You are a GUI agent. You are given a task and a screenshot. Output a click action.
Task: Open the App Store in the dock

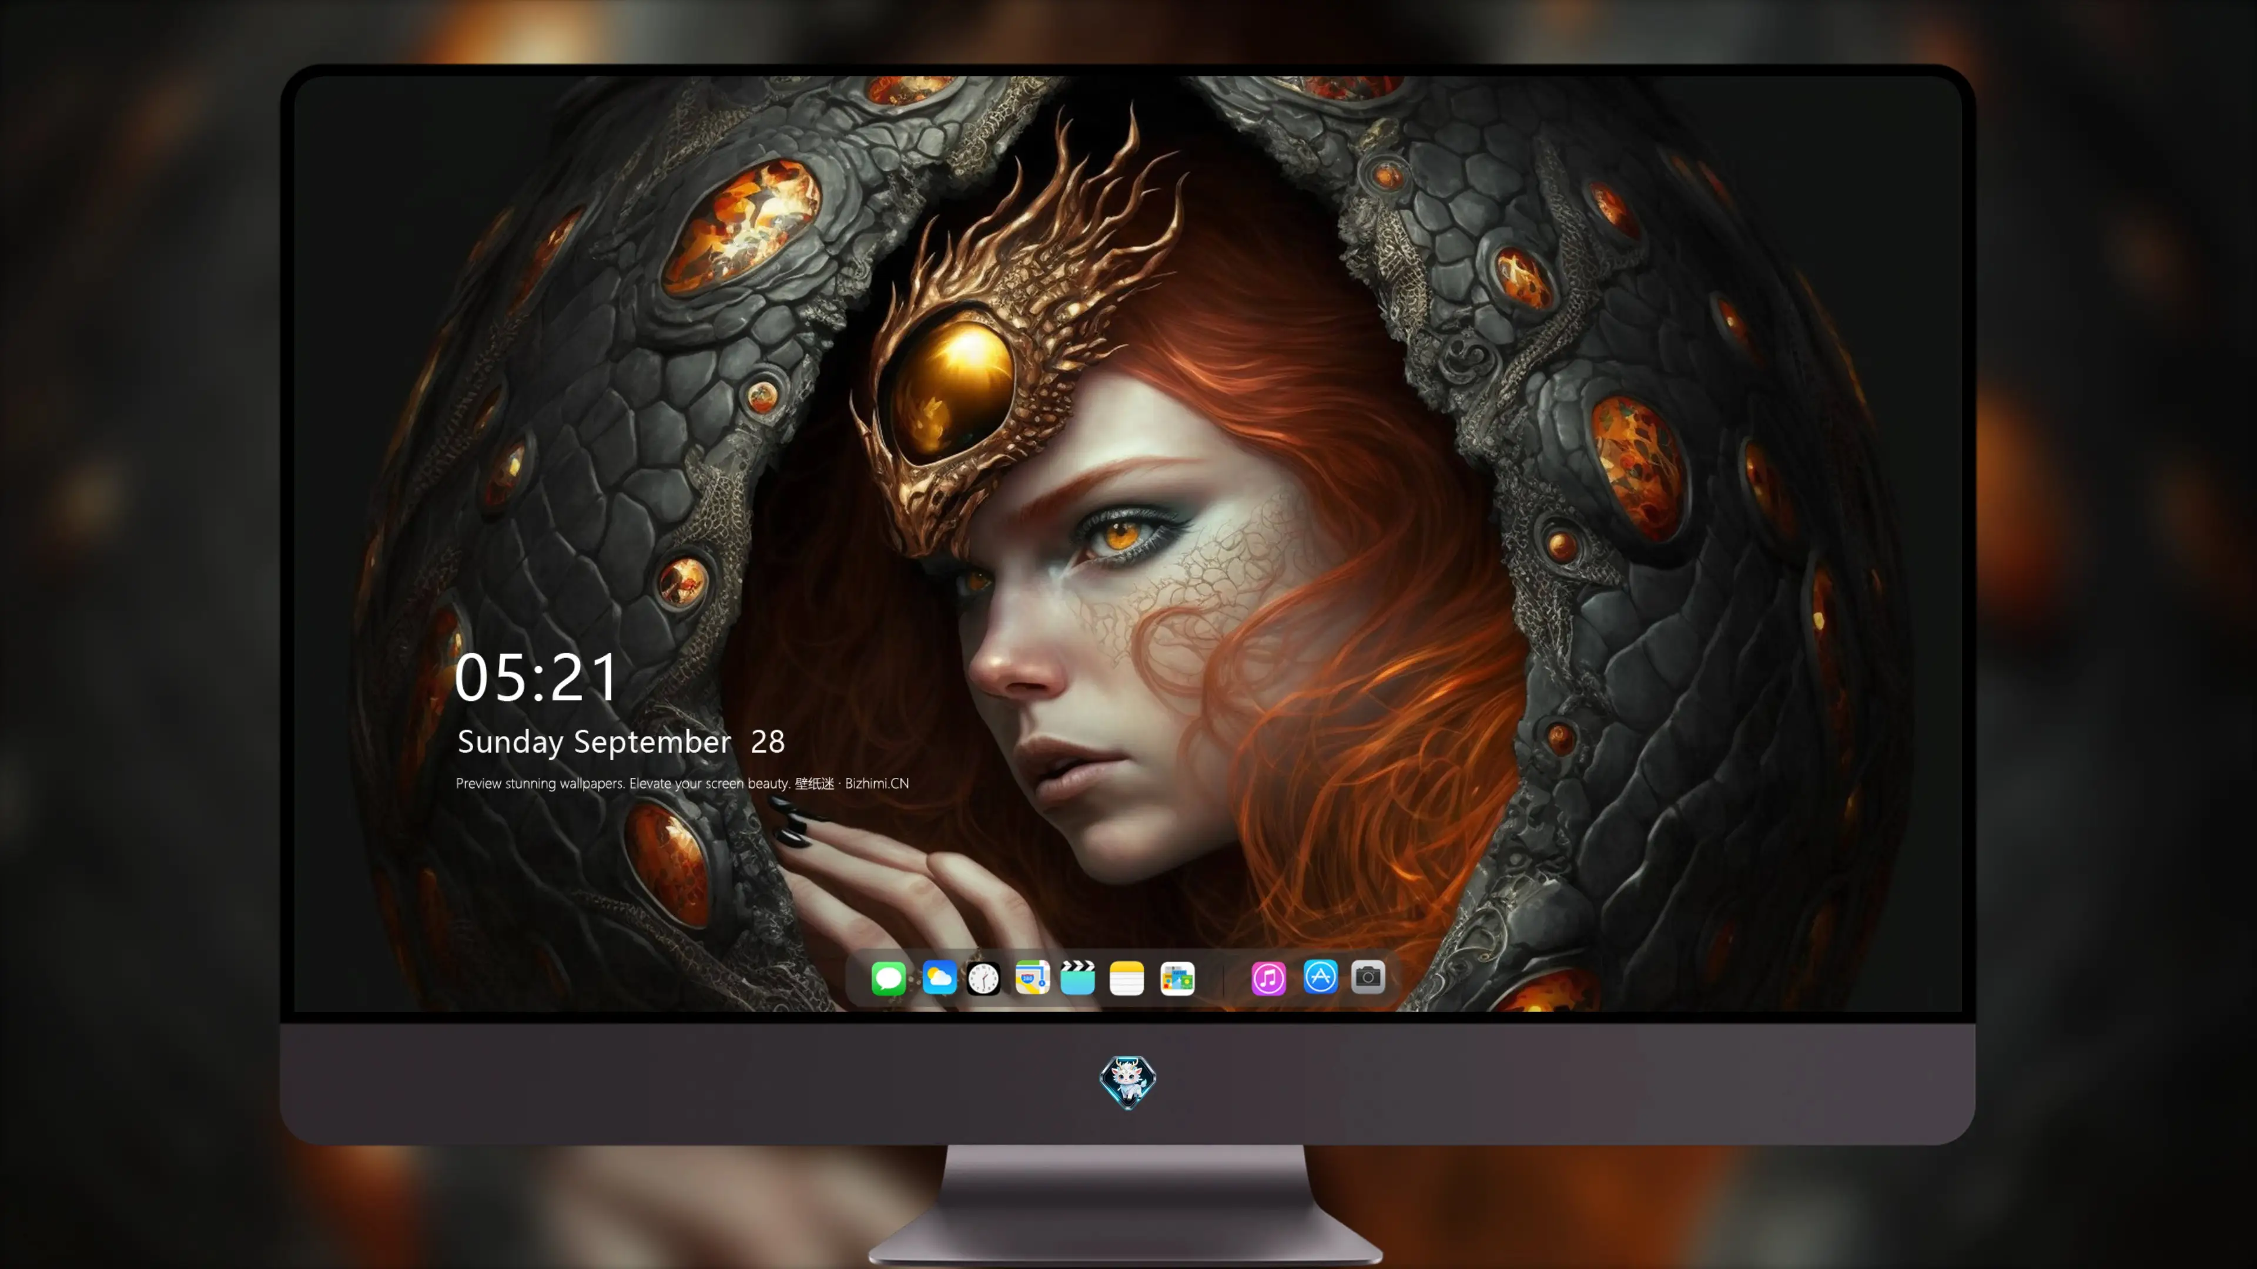(x=1320, y=976)
